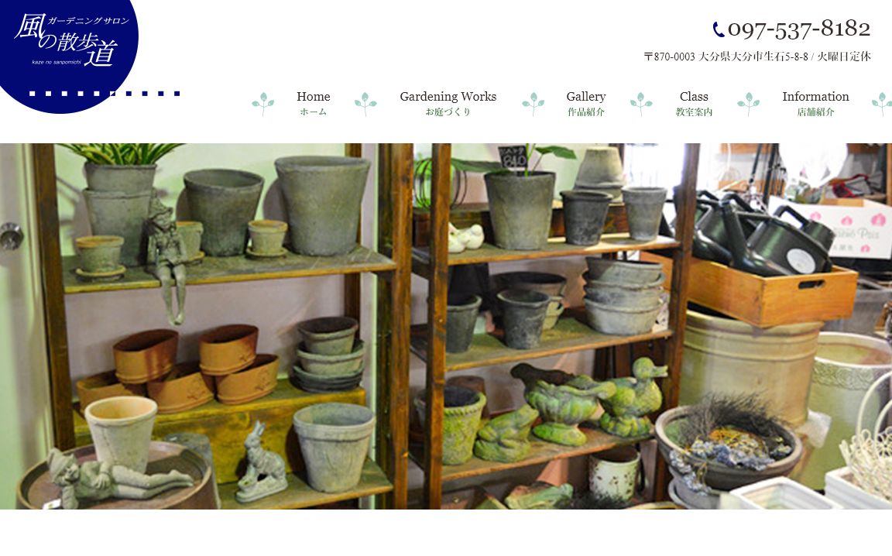Click the お庭づくり subtitle text
The height and width of the screenshot is (556, 892).
pyautogui.click(x=448, y=112)
